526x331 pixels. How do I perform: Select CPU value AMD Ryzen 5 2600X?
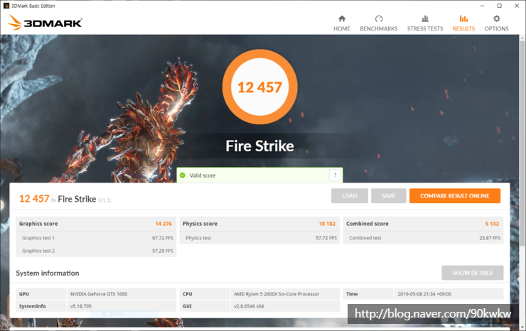277,294
